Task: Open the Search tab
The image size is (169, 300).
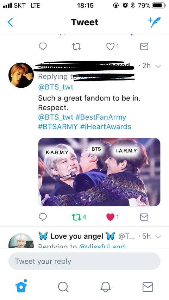Action: tap(63, 287)
